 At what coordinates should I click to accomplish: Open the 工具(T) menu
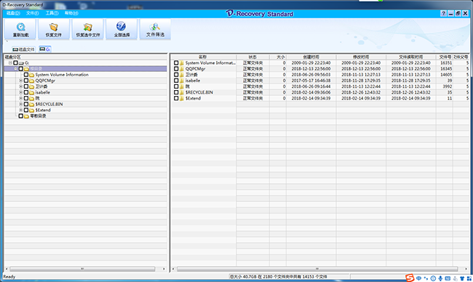point(52,13)
